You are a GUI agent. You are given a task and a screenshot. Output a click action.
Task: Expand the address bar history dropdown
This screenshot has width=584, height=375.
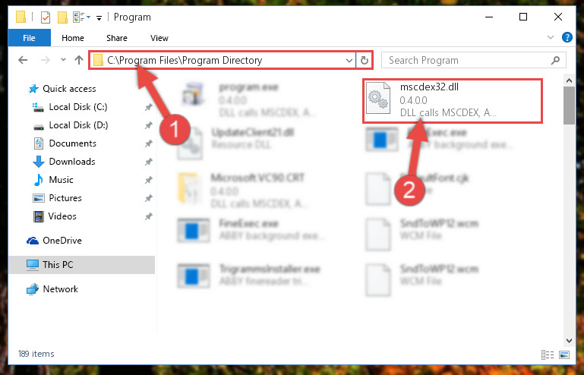coord(349,60)
